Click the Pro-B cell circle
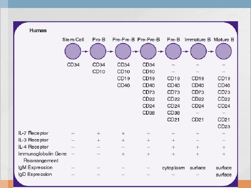This screenshot has height=188, width=251. click(98, 51)
